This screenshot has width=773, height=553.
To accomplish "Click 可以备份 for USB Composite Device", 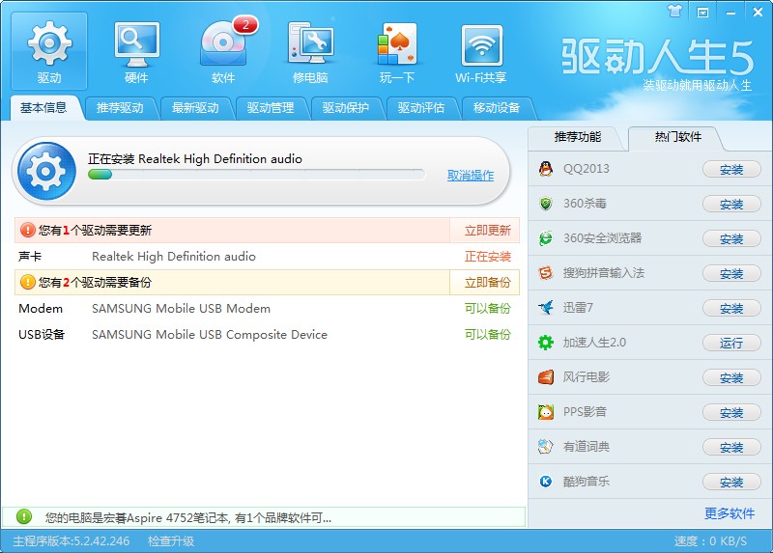I will click(487, 334).
